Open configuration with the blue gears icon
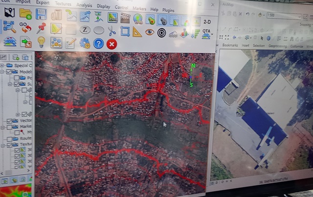The width and height of the screenshot is (313, 197). [x=85, y=43]
